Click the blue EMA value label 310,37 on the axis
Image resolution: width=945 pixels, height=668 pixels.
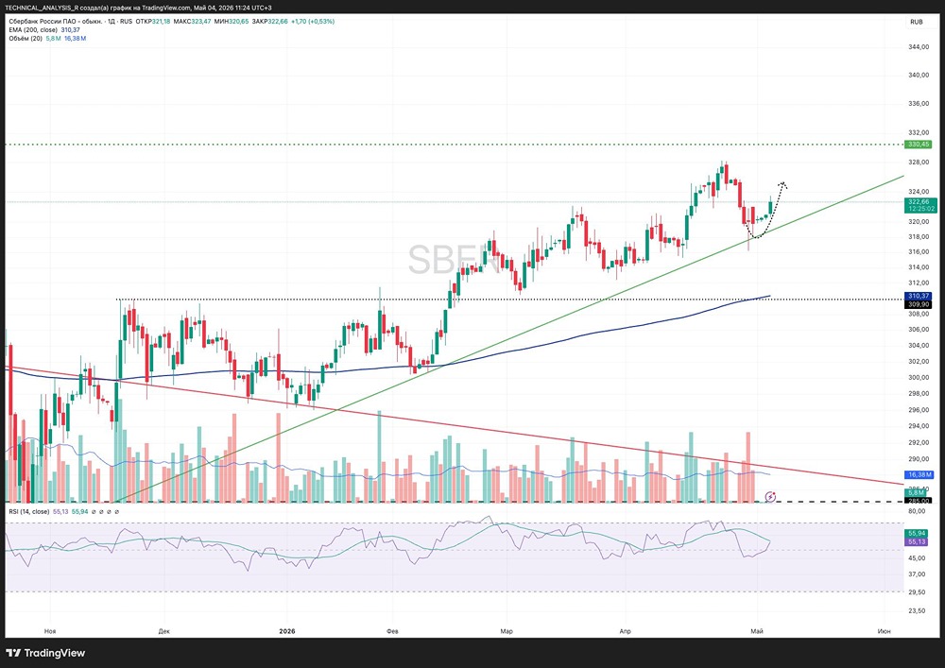tap(919, 297)
